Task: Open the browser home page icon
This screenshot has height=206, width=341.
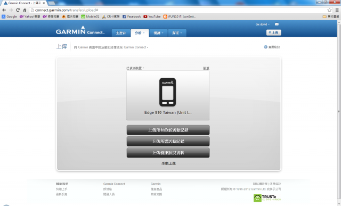Action: coord(25,10)
